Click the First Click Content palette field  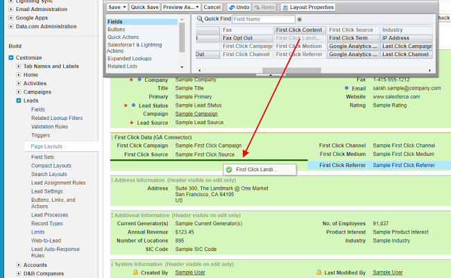300,30
